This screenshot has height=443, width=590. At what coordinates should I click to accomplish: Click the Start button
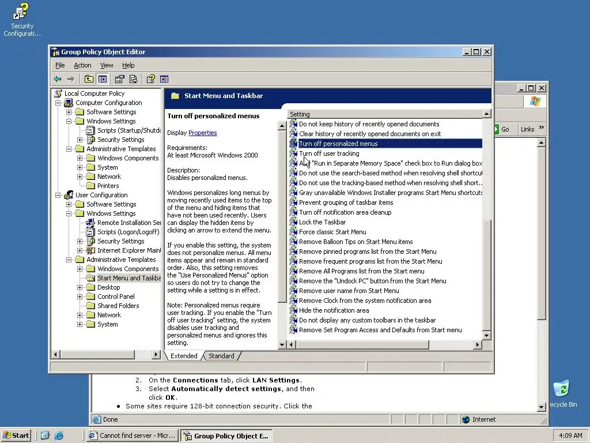pos(16,436)
